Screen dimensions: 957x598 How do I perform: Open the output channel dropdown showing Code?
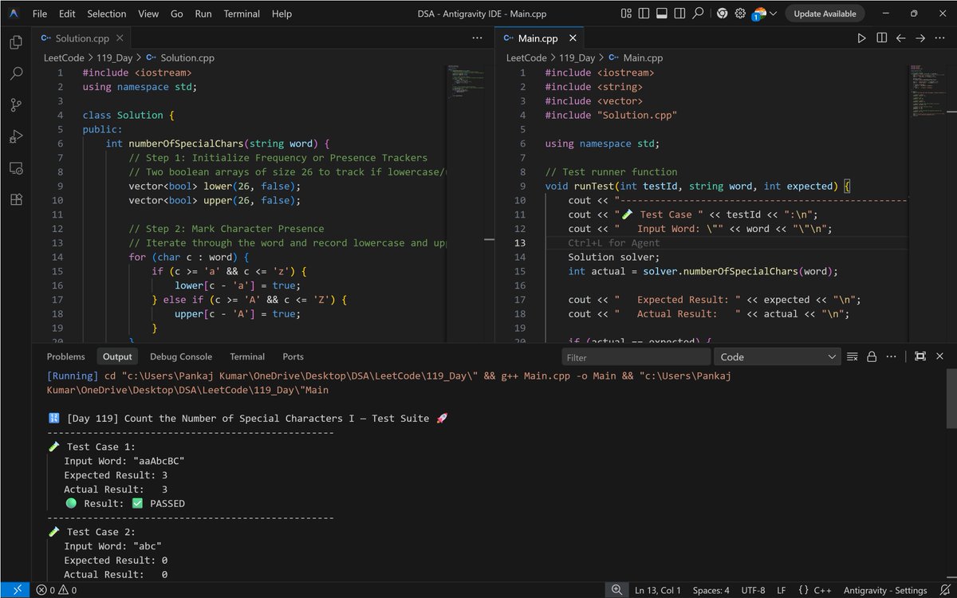[778, 357]
